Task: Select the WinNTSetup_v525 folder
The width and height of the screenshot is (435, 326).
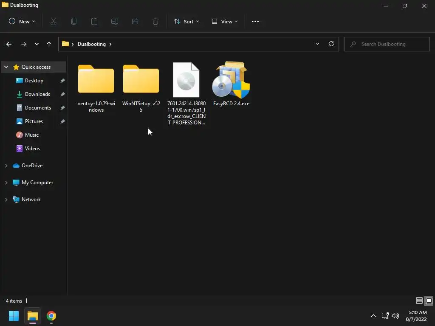Action: (141, 87)
